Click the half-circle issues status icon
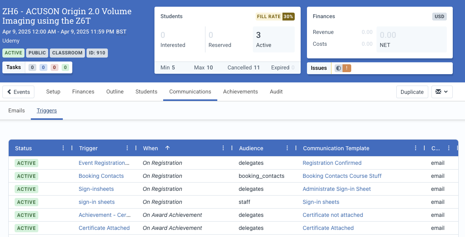The width and height of the screenshot is (465, 237). pyautogui.click(x=338, y=68)
